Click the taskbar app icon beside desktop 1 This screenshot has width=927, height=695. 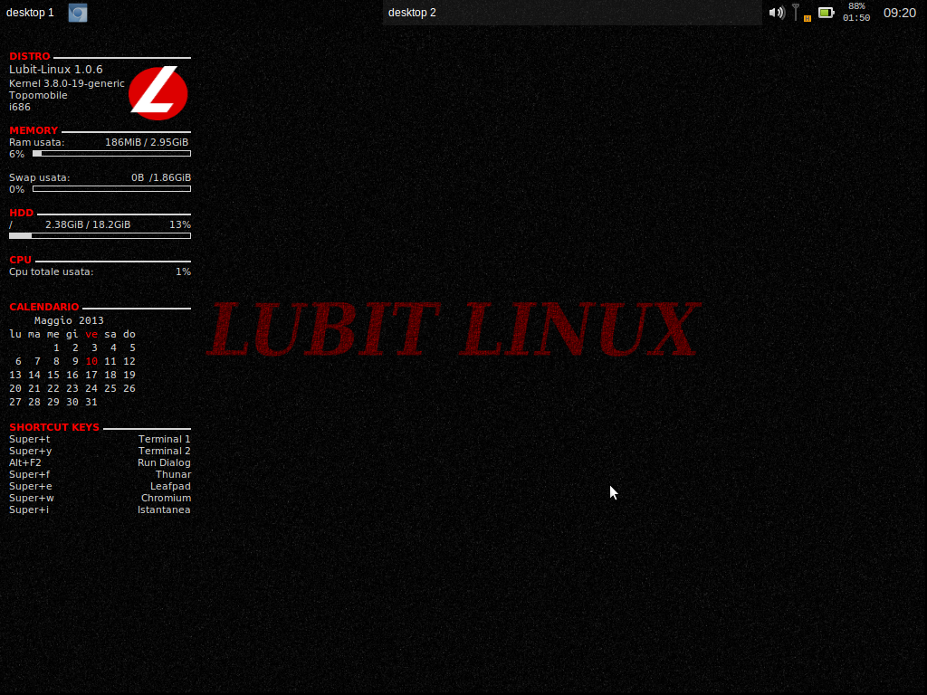(x=78, y=13)
